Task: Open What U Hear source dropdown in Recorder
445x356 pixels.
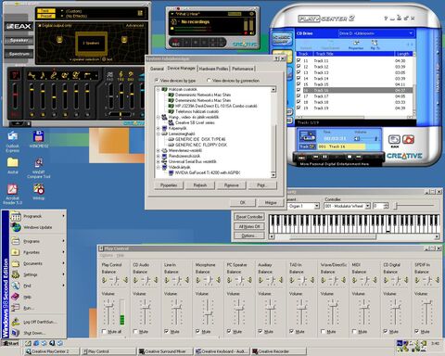Action: [x=172, y=14]
